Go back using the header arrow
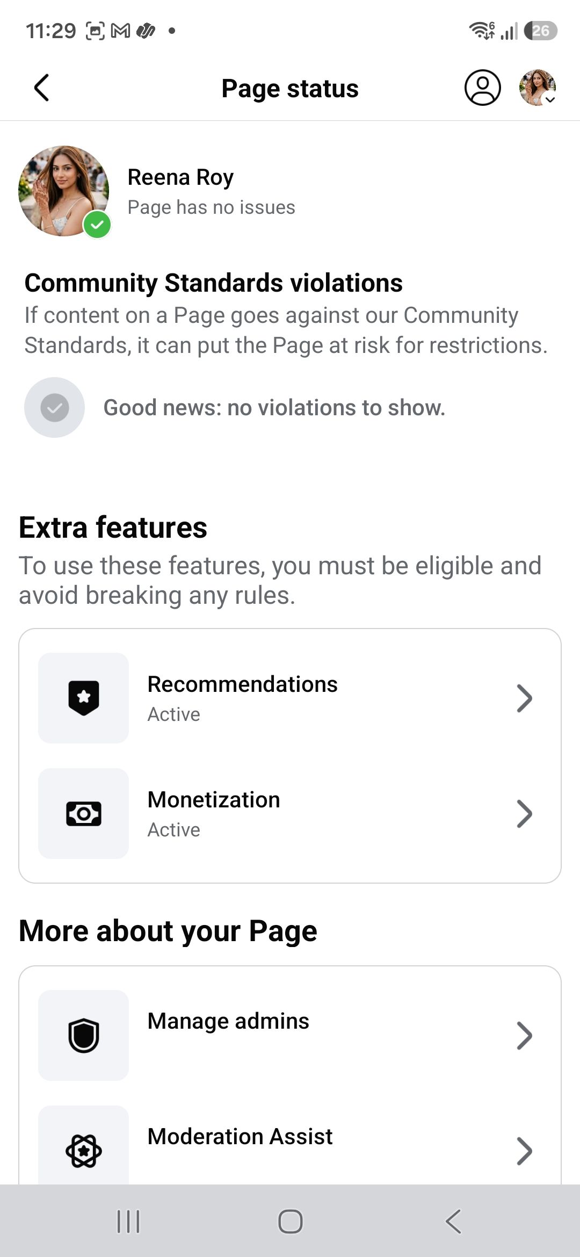The width and height of the screenshot is (580, 1257). (41, 88)
